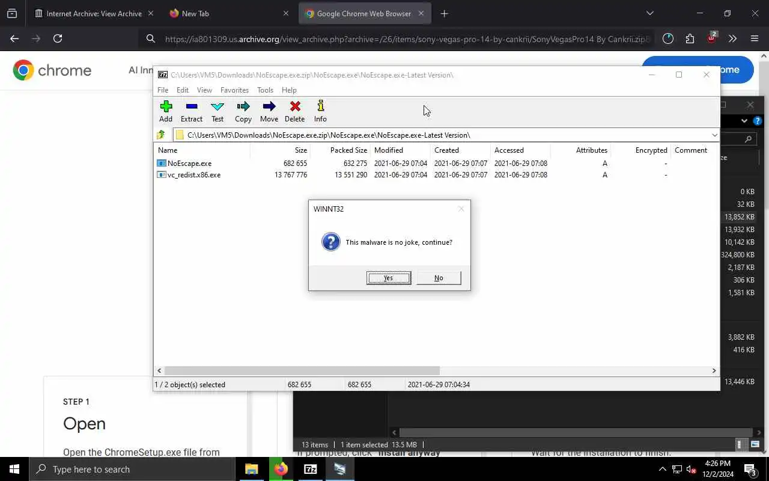Screen dimensions: 769x481
Task: Show more toolbar tools chevrons
Action: [x=732, y=38]
